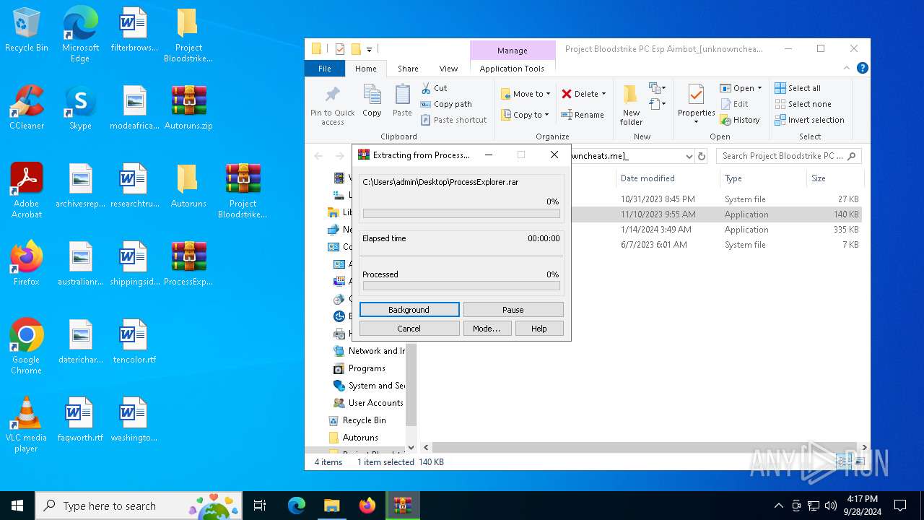This screenshot has width=924, height=520.
Task: Open File Explorer from taskbar
Action: point(331,506)
